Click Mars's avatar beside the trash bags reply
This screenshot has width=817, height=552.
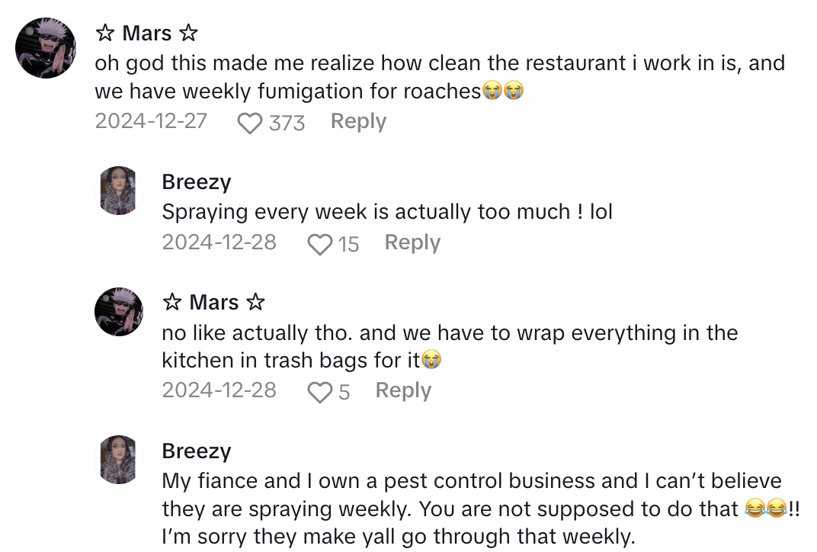[x=119, y=312]
